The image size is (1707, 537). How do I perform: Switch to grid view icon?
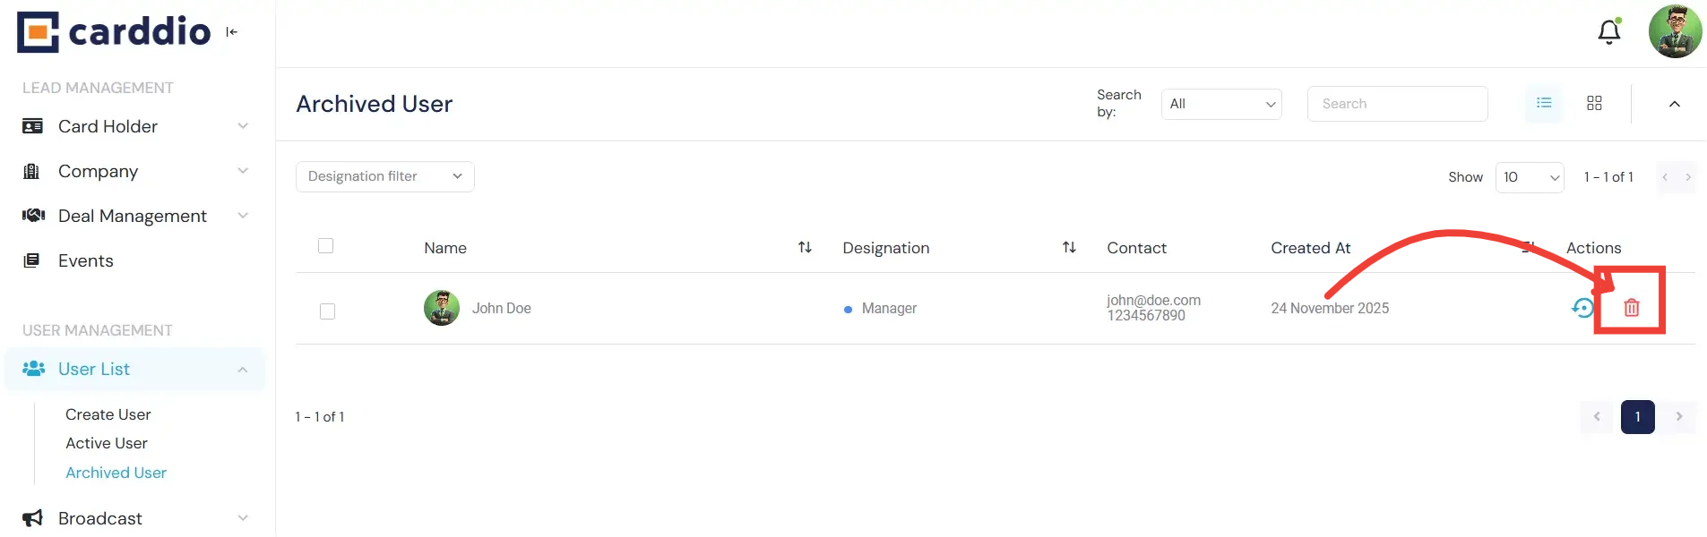click(1594, 103)
